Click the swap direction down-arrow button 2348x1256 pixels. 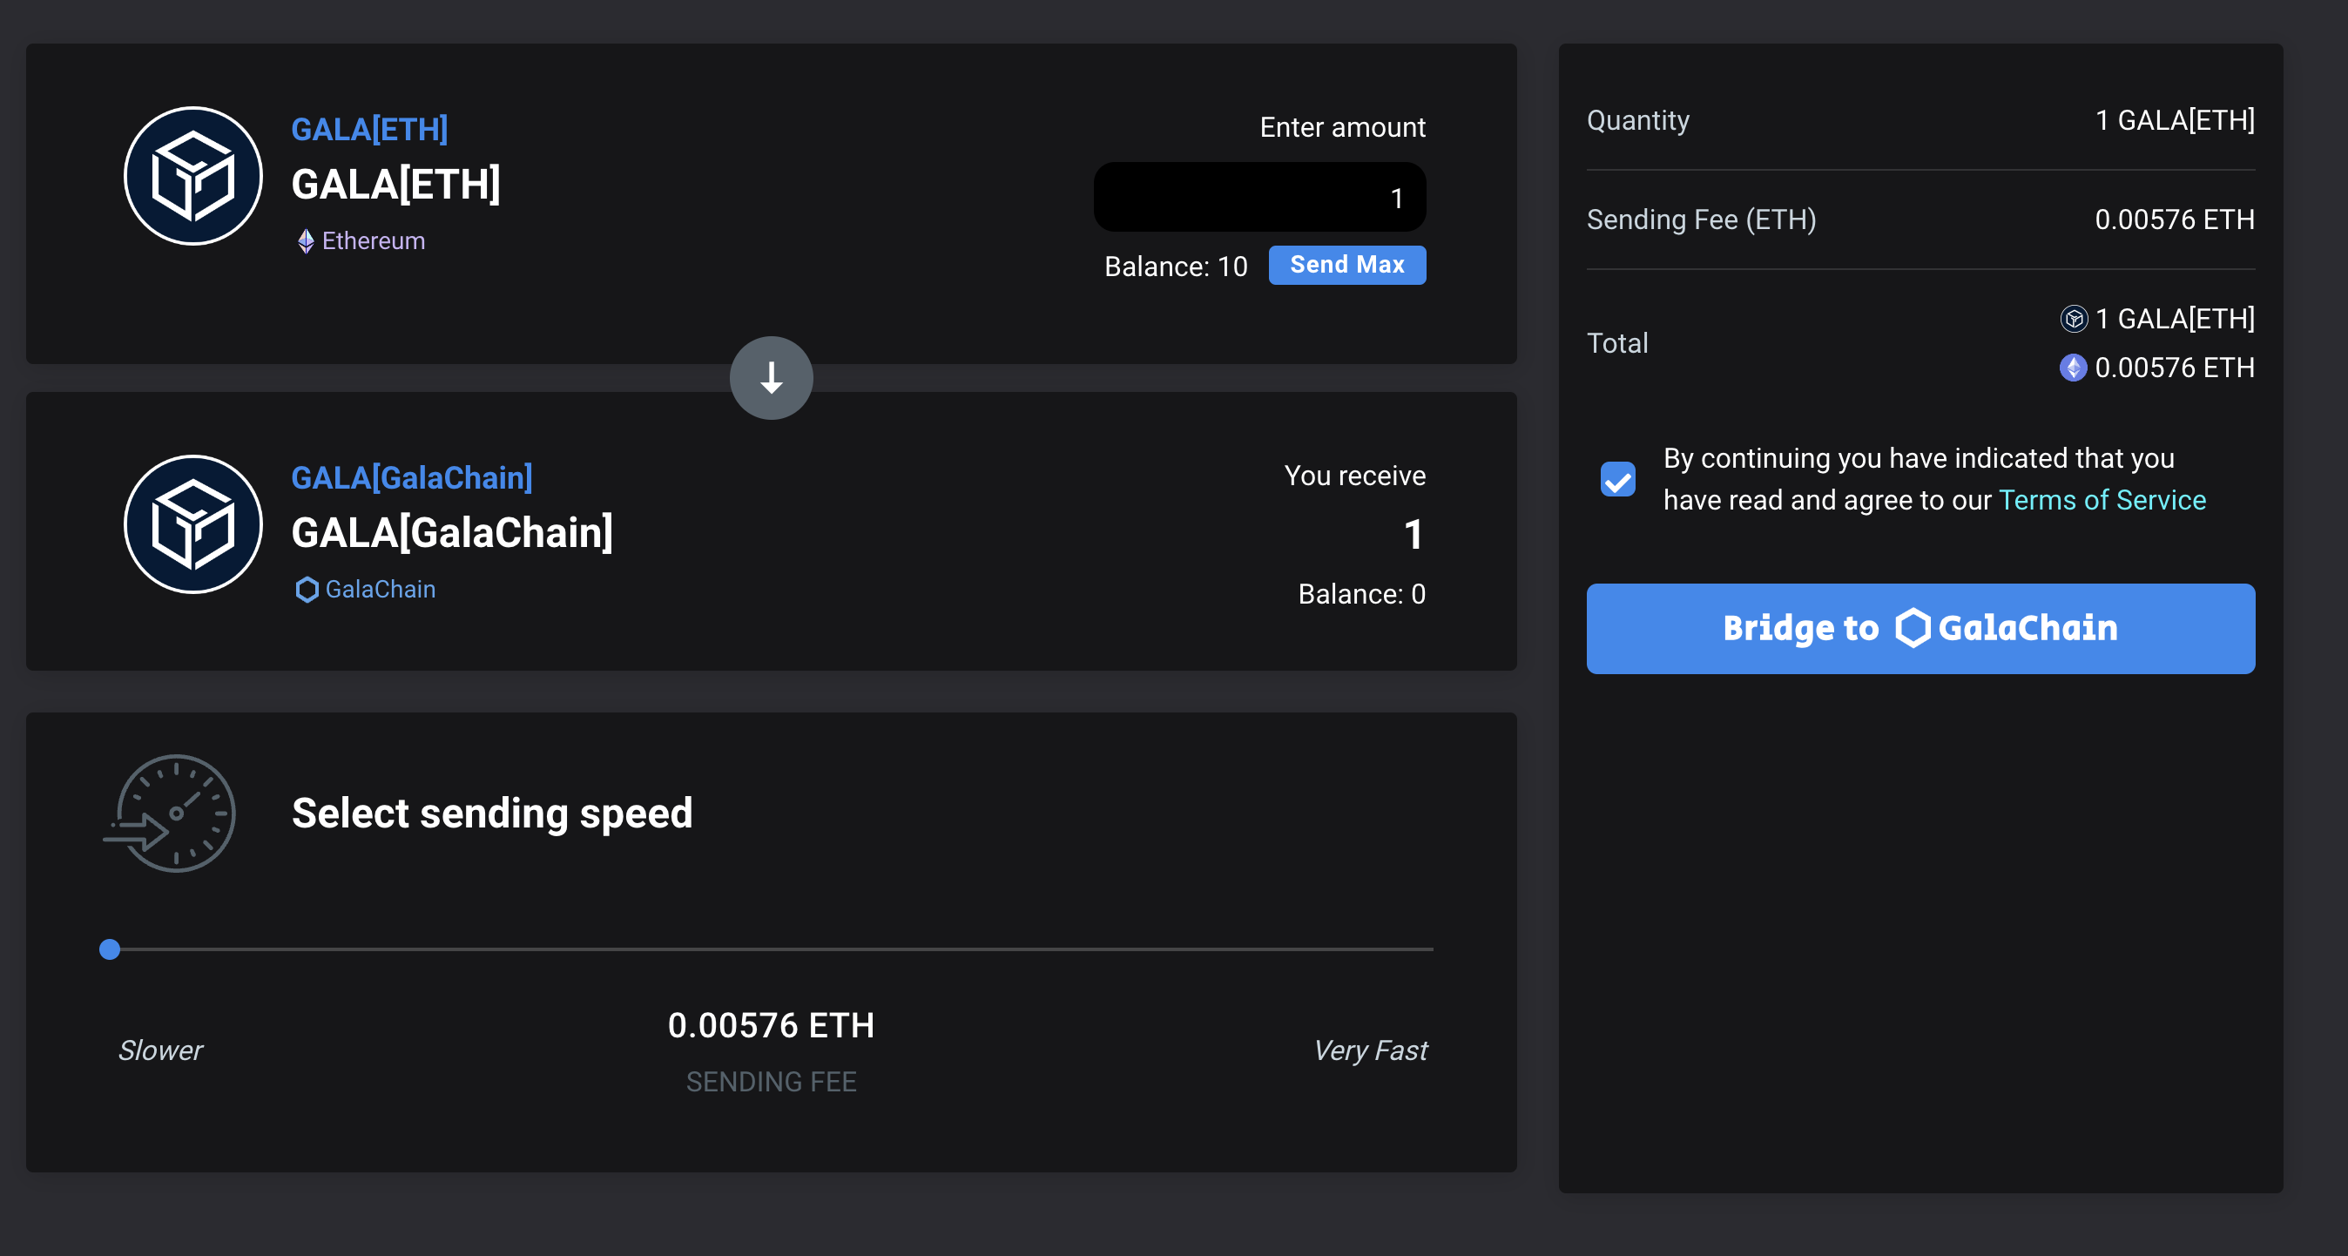pos(771,378)
